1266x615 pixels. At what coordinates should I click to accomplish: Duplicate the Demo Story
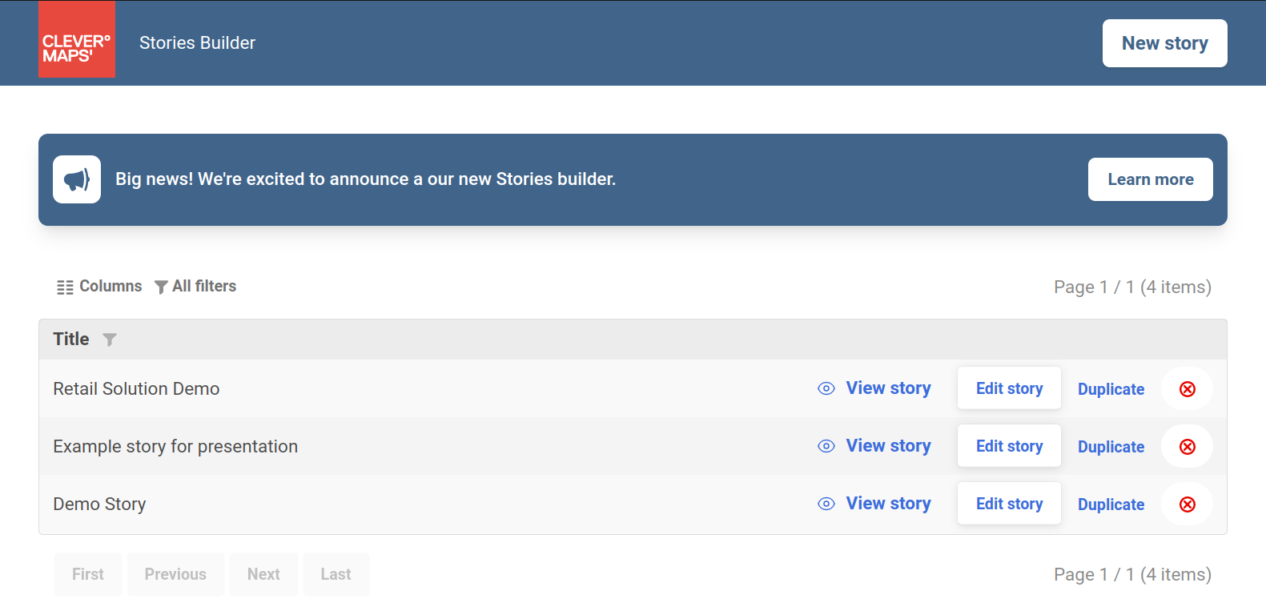(x=1111, y=504)
